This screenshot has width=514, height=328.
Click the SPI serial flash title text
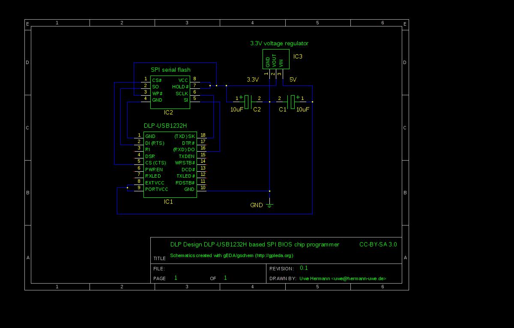[170, 70]
